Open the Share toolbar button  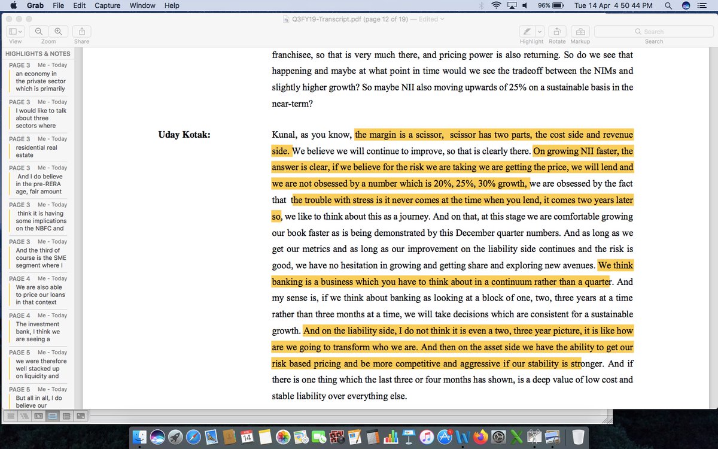click(82, 31)
